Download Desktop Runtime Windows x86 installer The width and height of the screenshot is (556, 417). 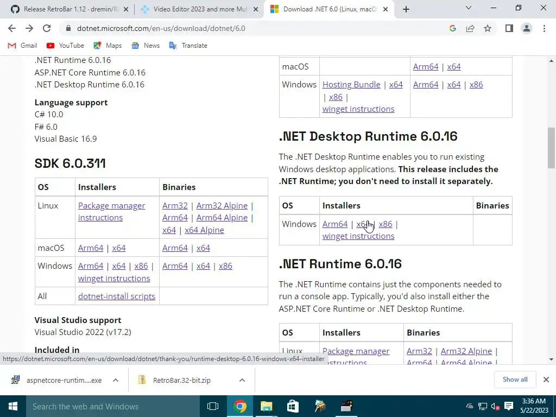pyautogui.click(x=386, y=224)
